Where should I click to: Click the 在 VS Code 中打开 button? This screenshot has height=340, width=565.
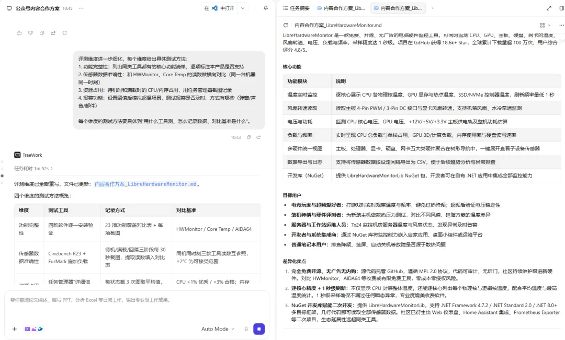pos(219,8)
